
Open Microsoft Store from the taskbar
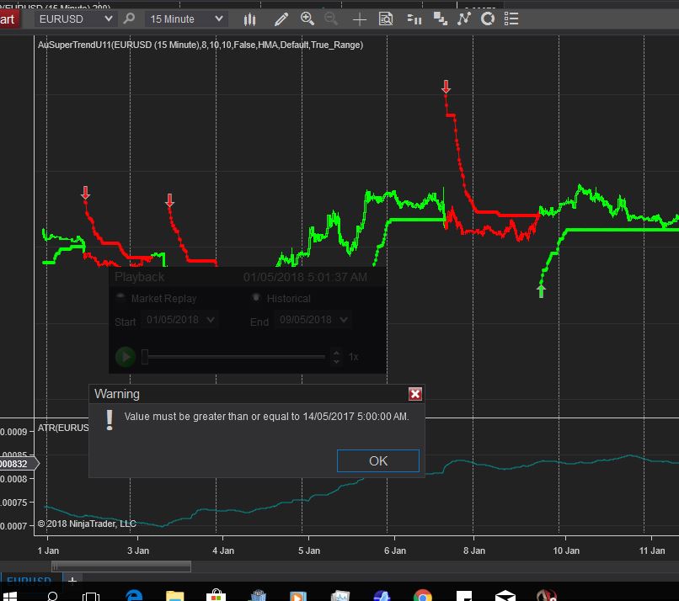pos(216,595)
